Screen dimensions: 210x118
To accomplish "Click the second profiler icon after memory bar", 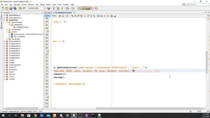I will click(96, 8).
